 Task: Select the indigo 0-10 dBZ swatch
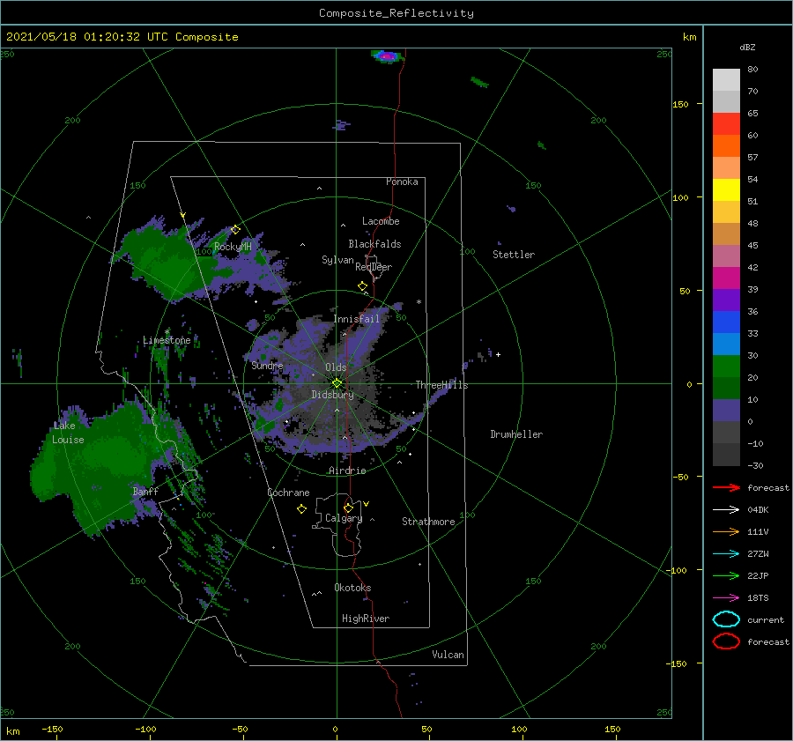coord(726,411)
